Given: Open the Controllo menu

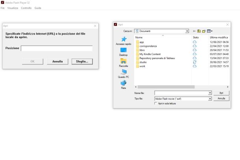Looking at the screenshot, I should 26,8.
